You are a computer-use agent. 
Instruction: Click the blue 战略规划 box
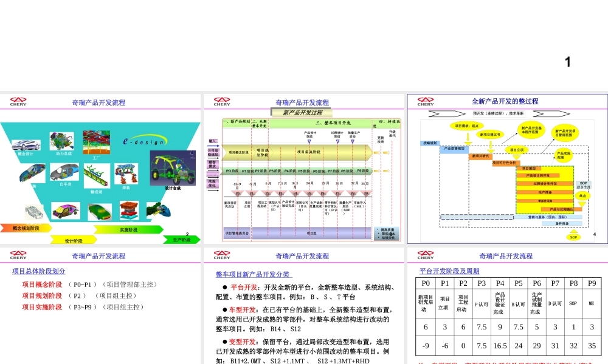click(x=430, y=143)
